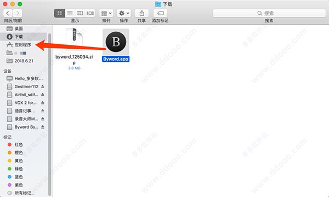The height and width of the screenshot is (197, 329).
Task: Eject the VOX 2 for... disk
Action: point(43,103)
